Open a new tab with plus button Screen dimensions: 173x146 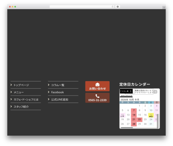(164, 8)
